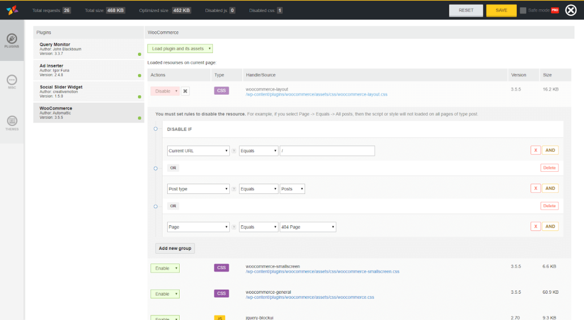Close the asset manager panel
This screenshot has height=320, width=584.
570,10
